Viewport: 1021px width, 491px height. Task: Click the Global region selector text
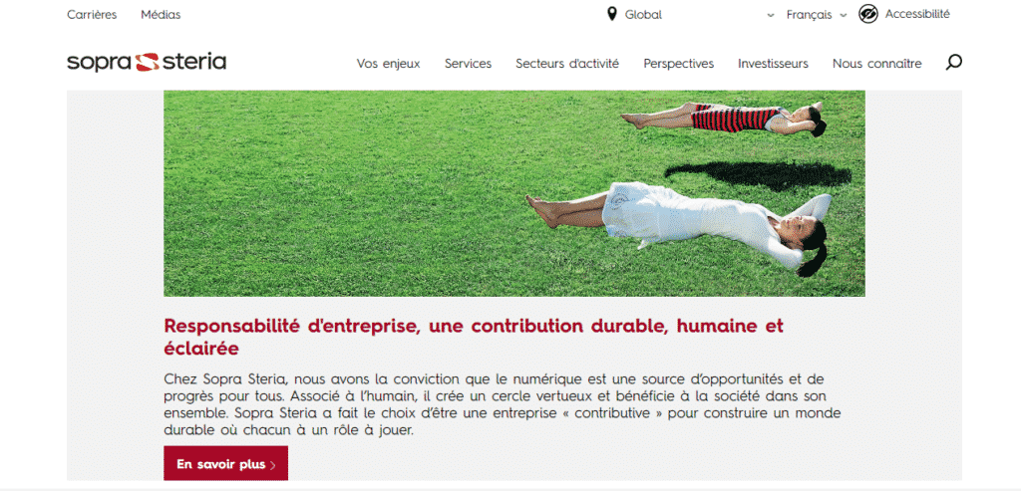643,15
